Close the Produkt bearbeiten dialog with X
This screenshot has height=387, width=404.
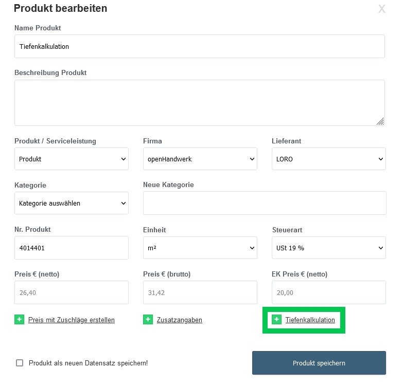(381, 9)
